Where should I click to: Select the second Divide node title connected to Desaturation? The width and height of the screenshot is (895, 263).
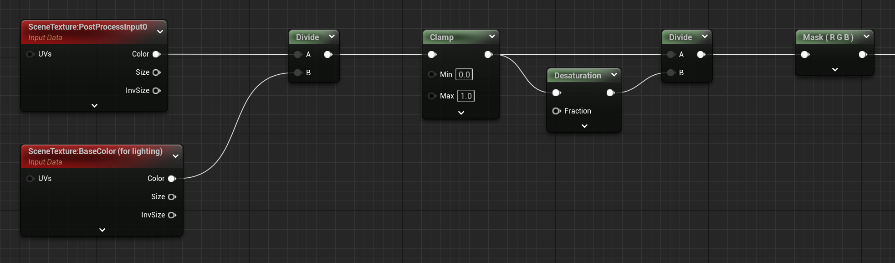(x=680, y=37)
